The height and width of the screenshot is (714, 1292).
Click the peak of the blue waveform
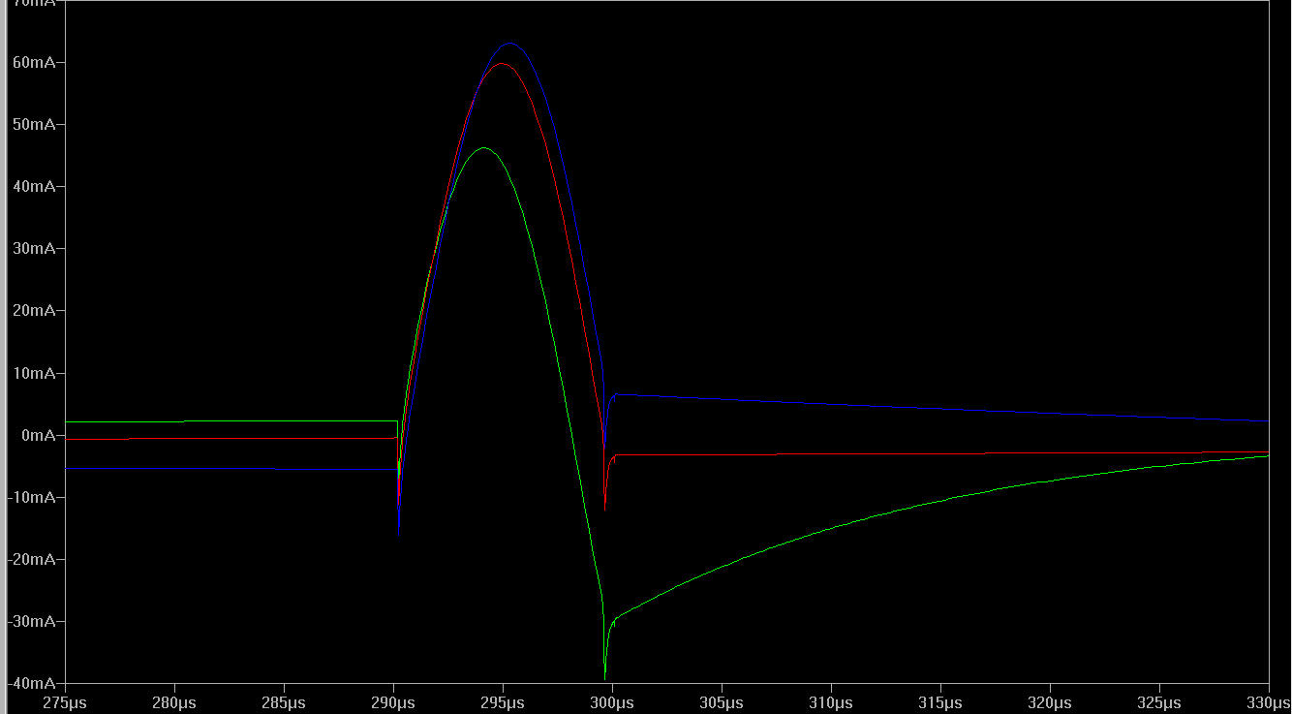[509, 43]
